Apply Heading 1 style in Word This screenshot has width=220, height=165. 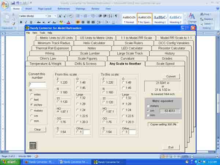click(x=160, y=19)
